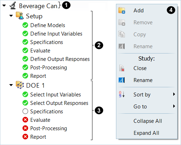Collapse the DOE 1 tree node

11,85
